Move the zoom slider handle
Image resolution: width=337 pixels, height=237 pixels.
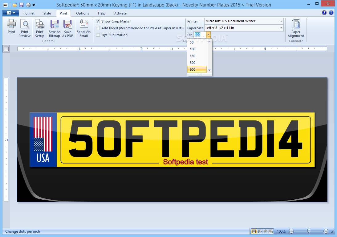tap(309, 231)
